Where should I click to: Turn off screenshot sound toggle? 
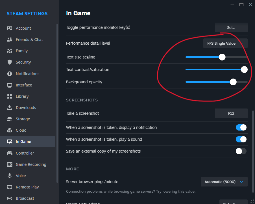241,139
